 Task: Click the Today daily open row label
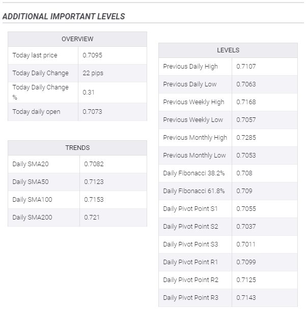pos(36,112)
